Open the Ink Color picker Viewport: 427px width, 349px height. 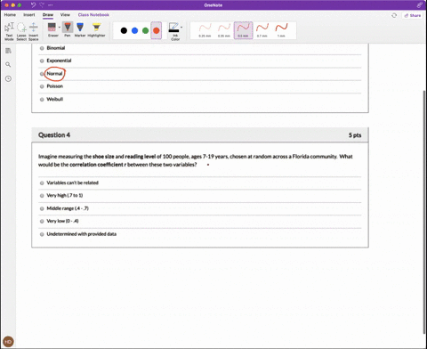point(174,31)
